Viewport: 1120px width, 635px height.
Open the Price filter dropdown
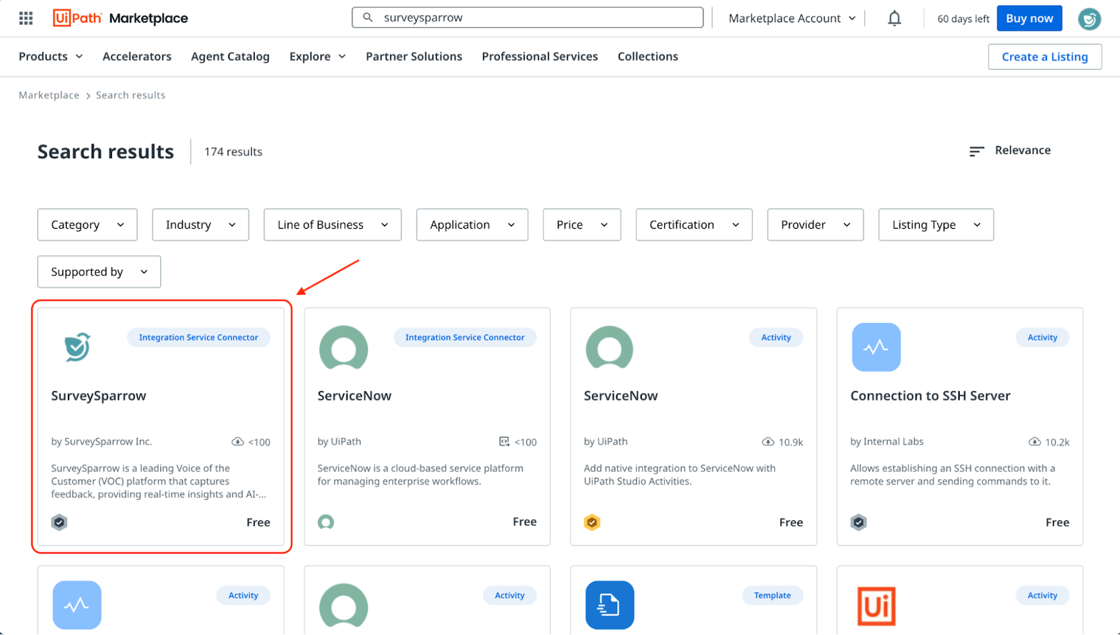(581, 224)
